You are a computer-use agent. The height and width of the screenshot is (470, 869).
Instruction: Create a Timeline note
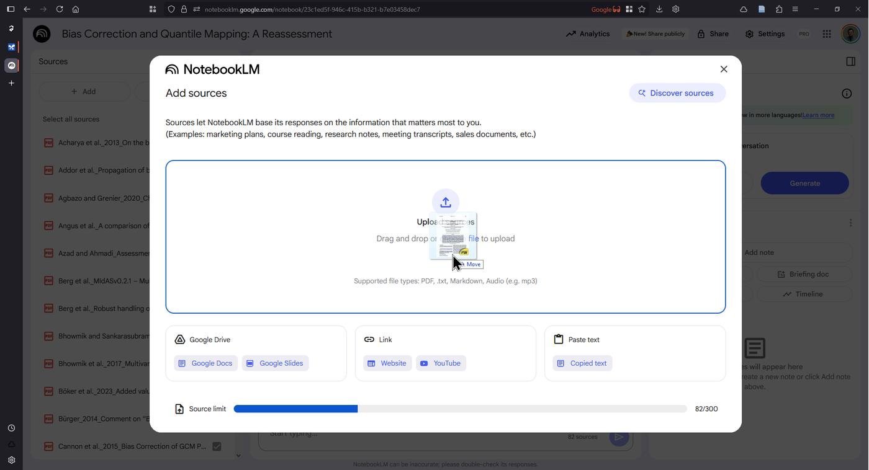click(804, 294)
